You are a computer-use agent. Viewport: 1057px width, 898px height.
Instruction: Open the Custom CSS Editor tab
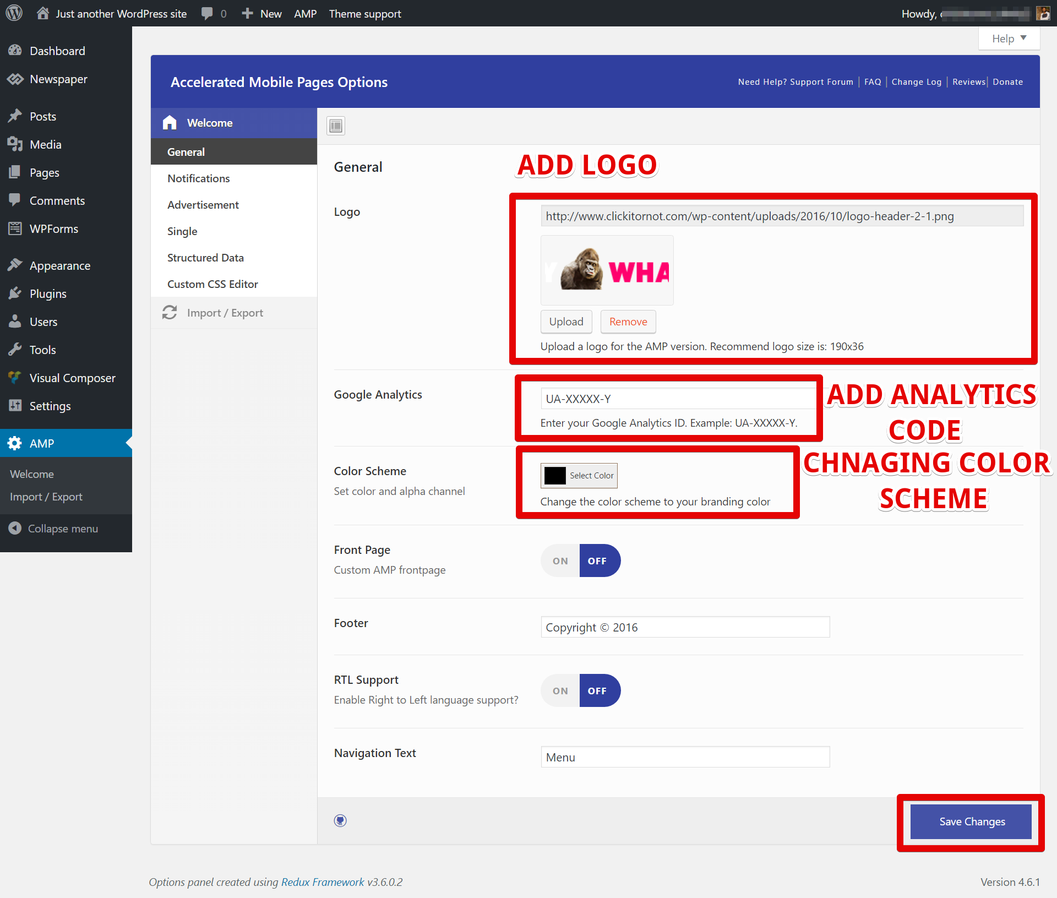click(234, 284)
